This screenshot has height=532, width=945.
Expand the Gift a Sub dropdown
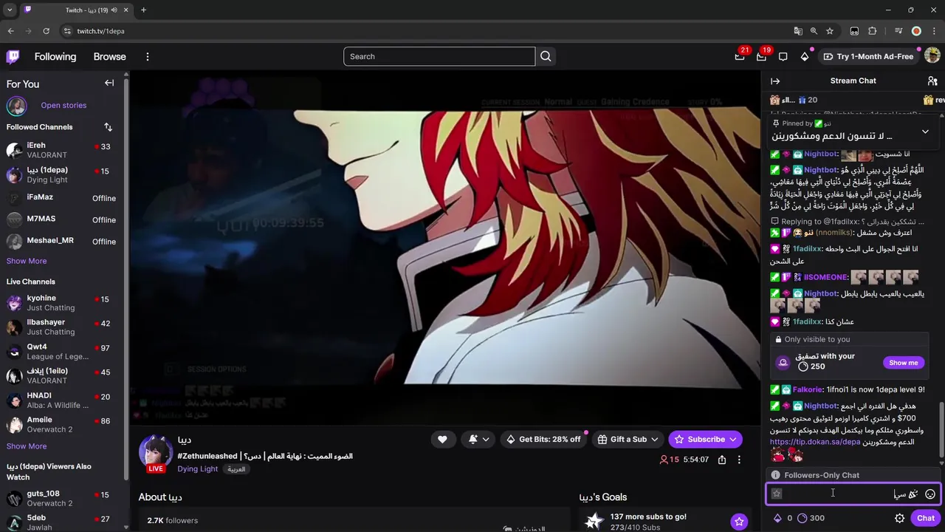point(654,439)
